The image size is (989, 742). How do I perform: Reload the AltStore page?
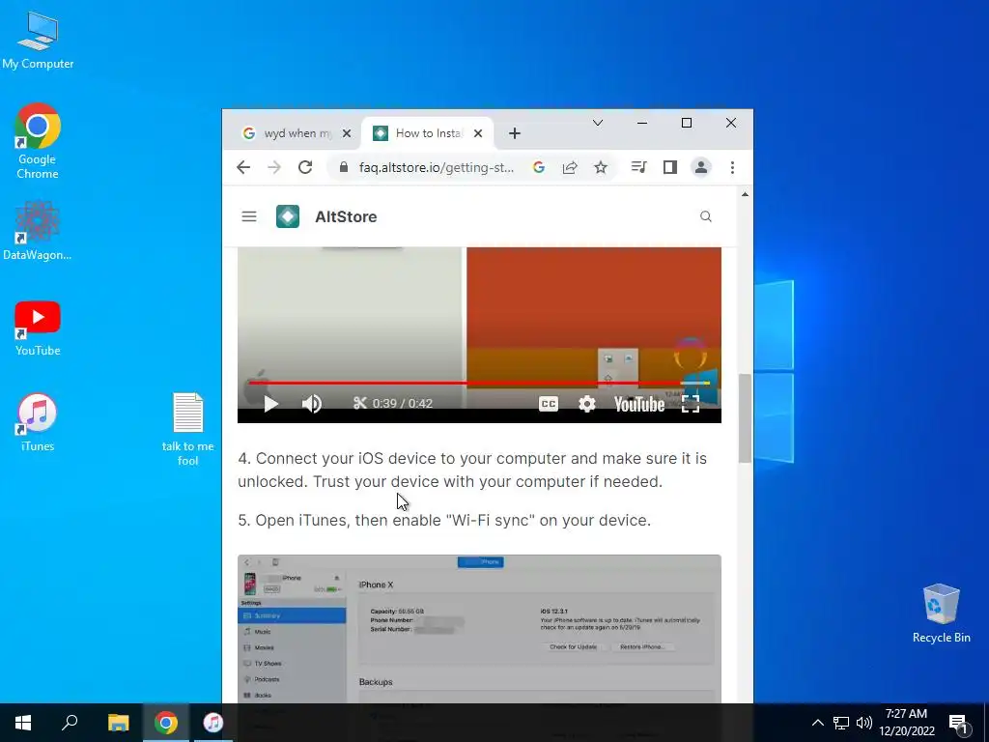point(305,167)
